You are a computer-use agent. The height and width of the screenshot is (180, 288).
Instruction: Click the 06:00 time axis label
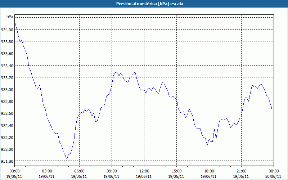[x=79, y=174]
